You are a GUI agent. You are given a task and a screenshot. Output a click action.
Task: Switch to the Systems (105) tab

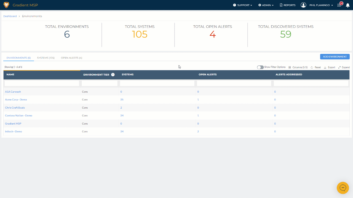tap(46, 58)
